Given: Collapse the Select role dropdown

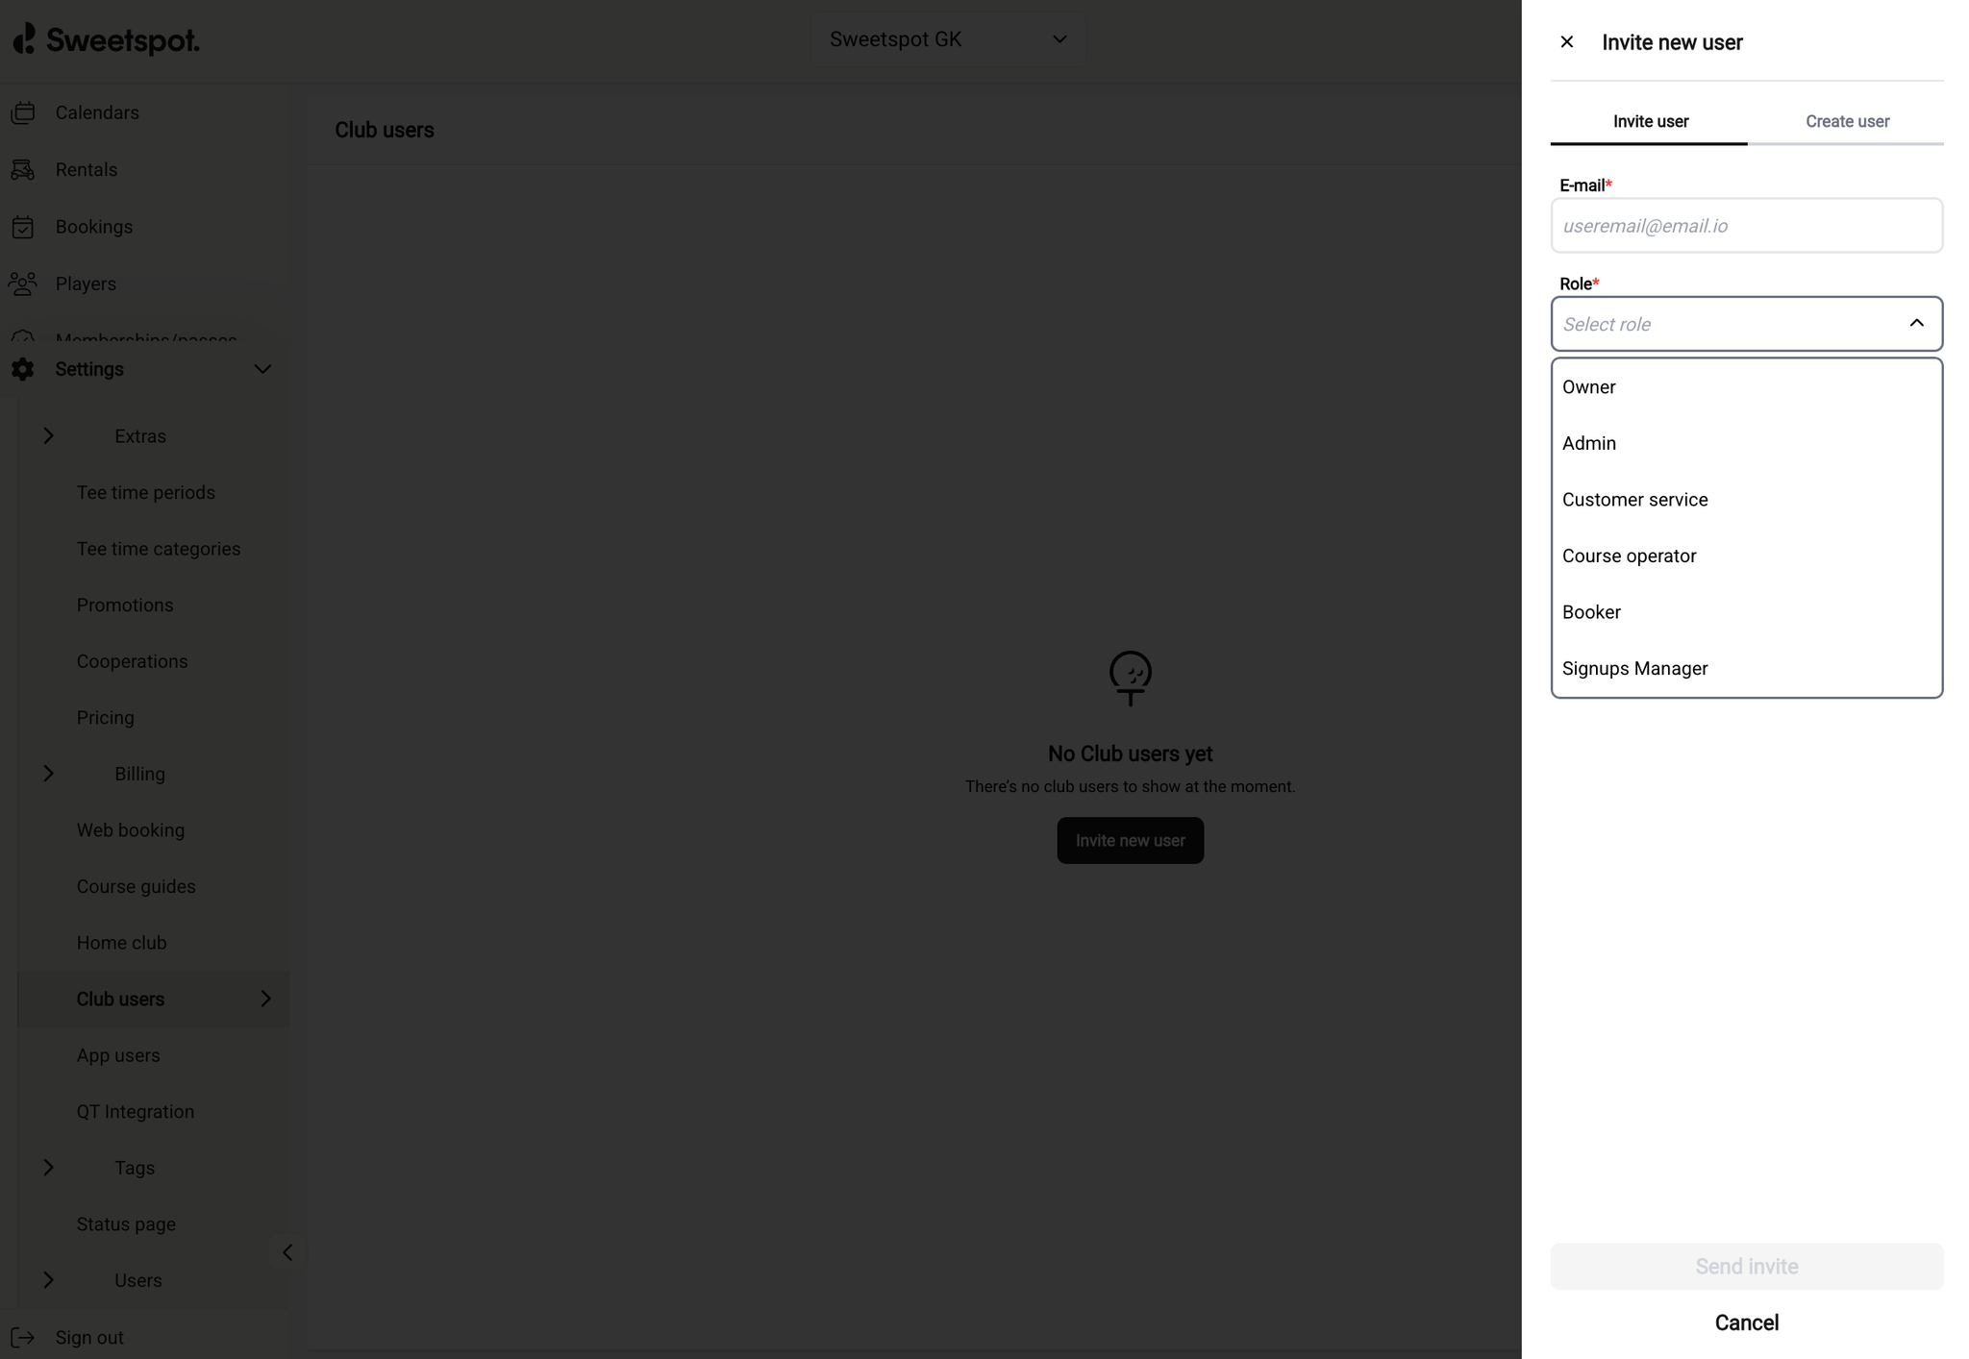Looking at the screenshot, I should [1916, 324].
